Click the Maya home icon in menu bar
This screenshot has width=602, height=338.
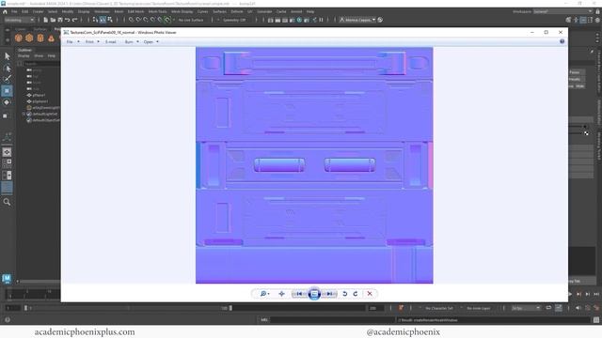tap(5, 11)
